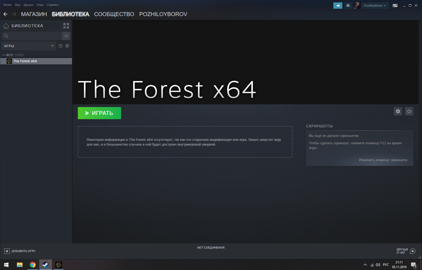Open the inbox envelope icon
This screenshot has height=270, width=422.
tap(348, 6)
